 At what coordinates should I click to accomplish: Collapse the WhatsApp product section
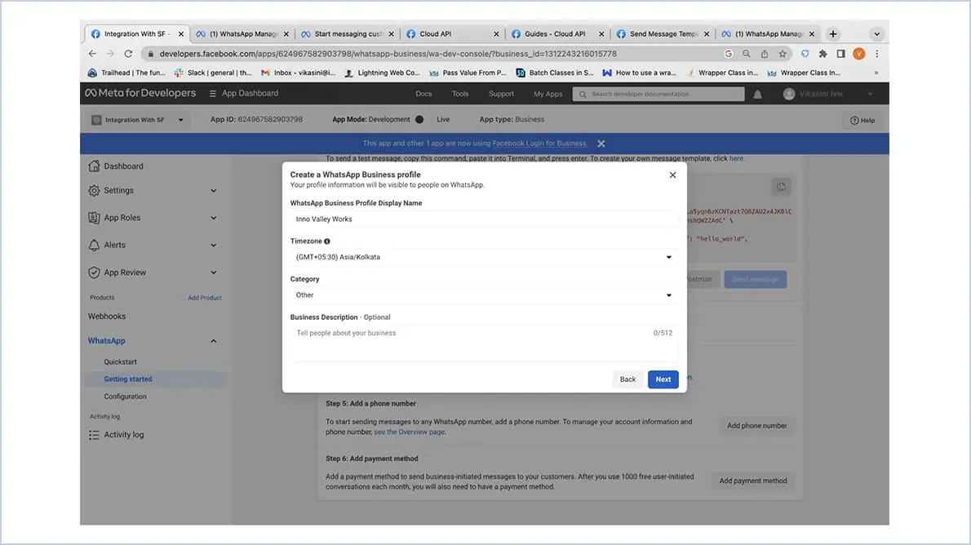[x=214, y=341]
